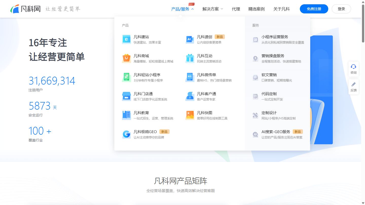
Task: Click the 小程序运营服务 chart icon
Action: point(255,40)
